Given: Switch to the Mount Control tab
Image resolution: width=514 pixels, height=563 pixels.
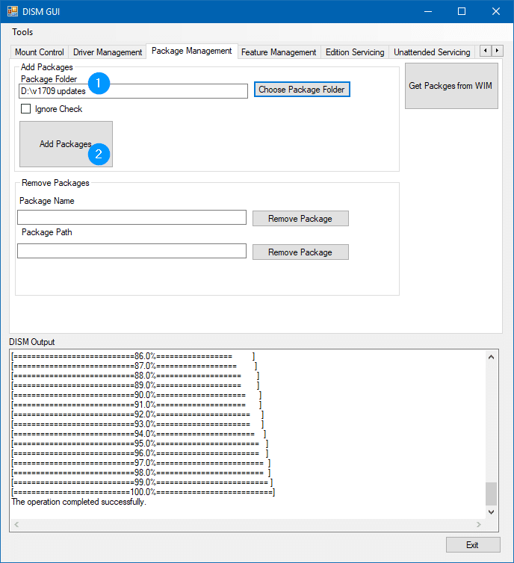Looking at the screenshot, I should [39, 52].
